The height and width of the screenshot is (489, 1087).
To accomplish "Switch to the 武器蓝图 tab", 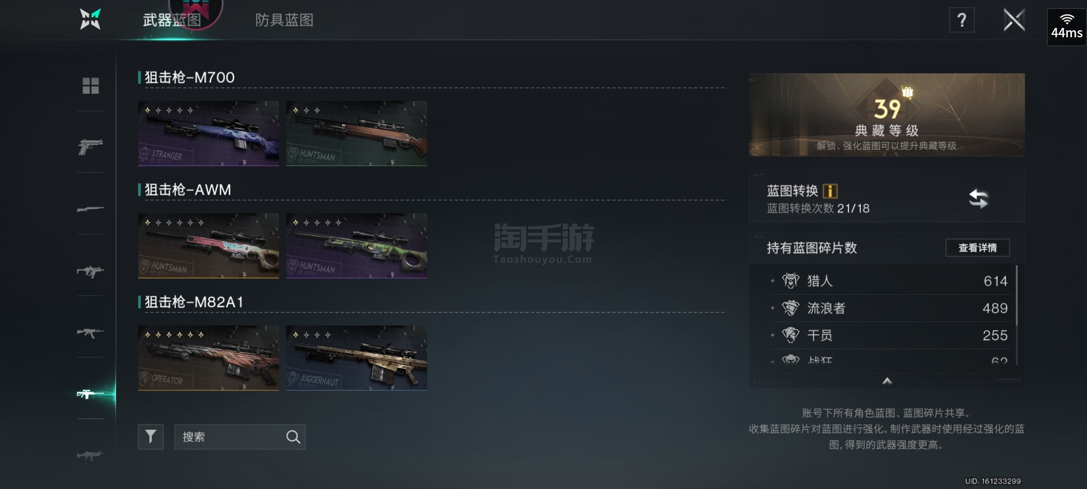I will 172,20.
